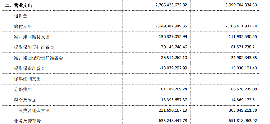This screenshot has width=270, height=124.
Task: Click the 分保费用 label
Action: click(23, 89)
